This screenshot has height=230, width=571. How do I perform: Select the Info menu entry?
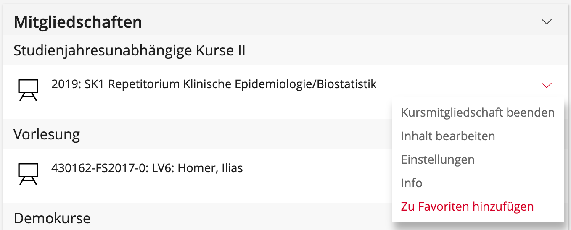412,183
